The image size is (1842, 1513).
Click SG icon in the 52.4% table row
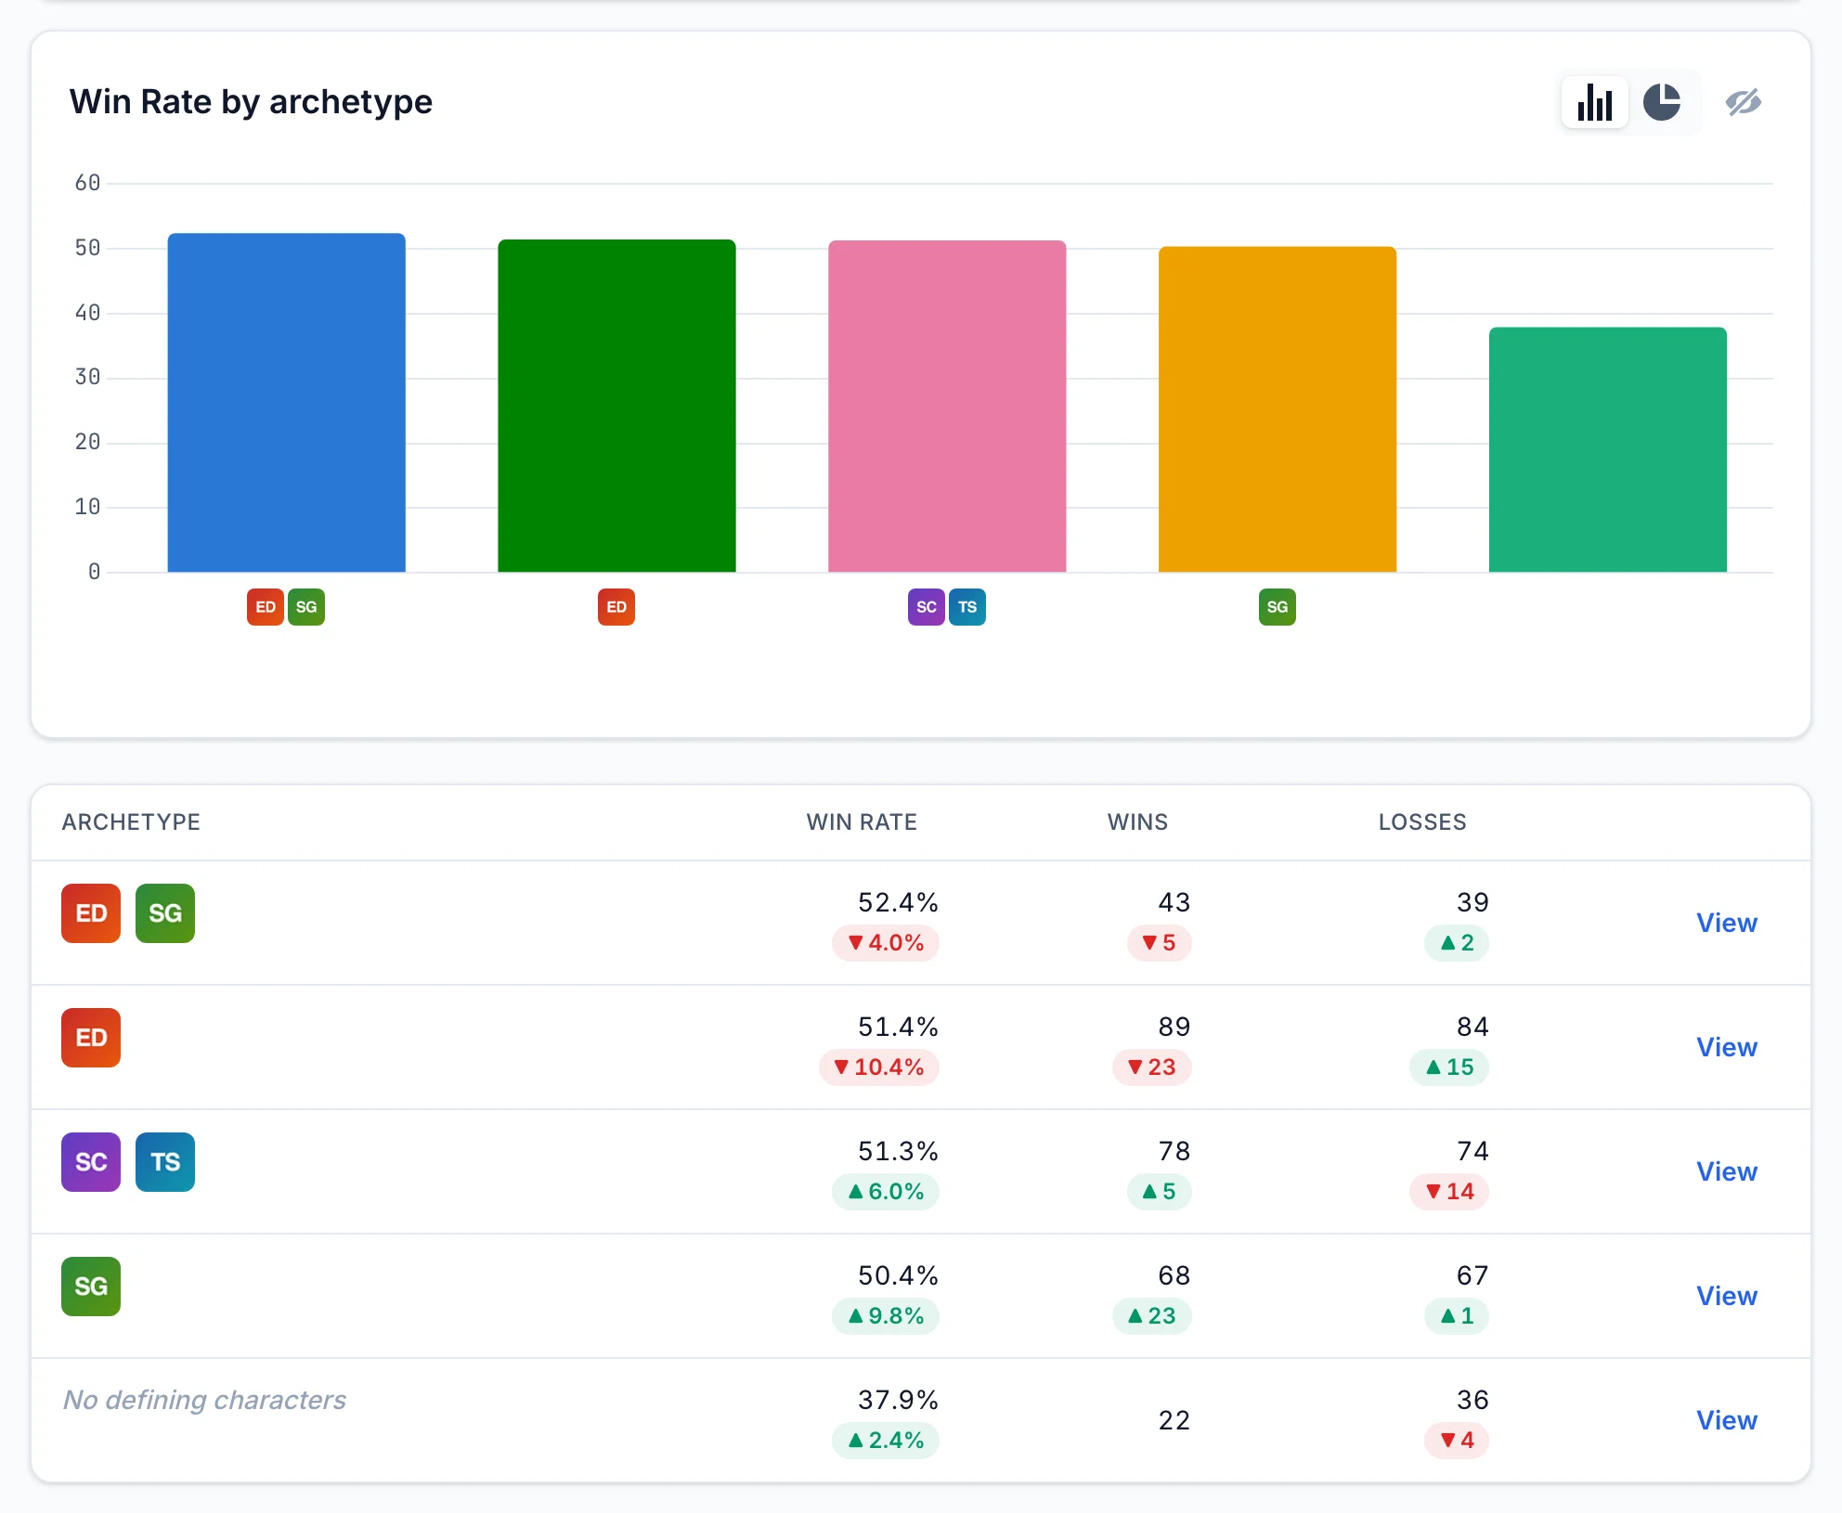[x=165, y=913]
